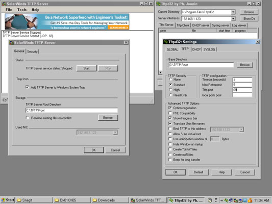This screenshot has height=204, width=272.
Task: Expand hidden tray icons with double-arrow chevron
Action: (x=221, y=200)
